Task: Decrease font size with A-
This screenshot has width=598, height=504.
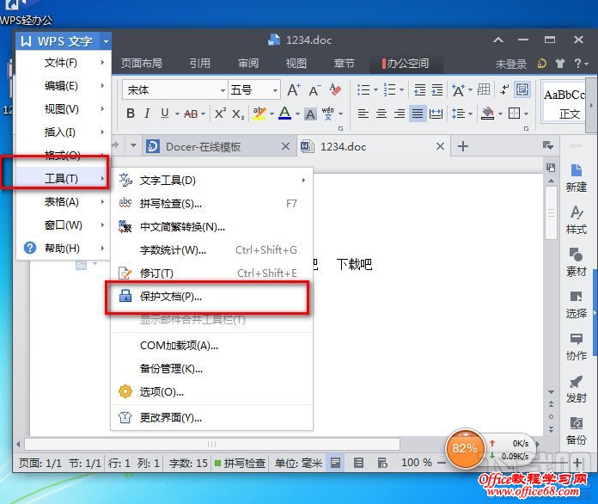Action: [x=314, y=90]
